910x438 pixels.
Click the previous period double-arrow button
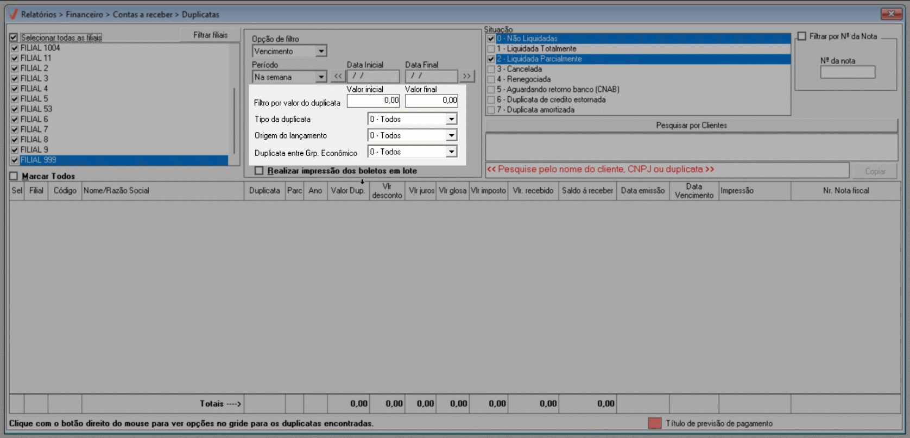coord(338,77)
